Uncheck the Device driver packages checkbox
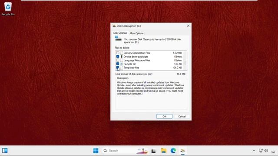278x156 pixels. [118, 56]
